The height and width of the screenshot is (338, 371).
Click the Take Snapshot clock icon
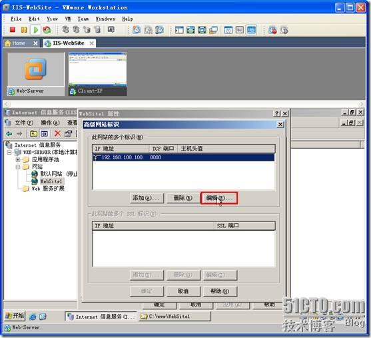coord(137,30)
